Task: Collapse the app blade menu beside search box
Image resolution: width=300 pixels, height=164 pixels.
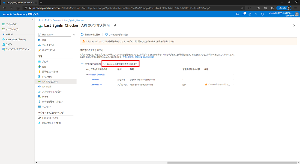Action: (x=74, y=35)
